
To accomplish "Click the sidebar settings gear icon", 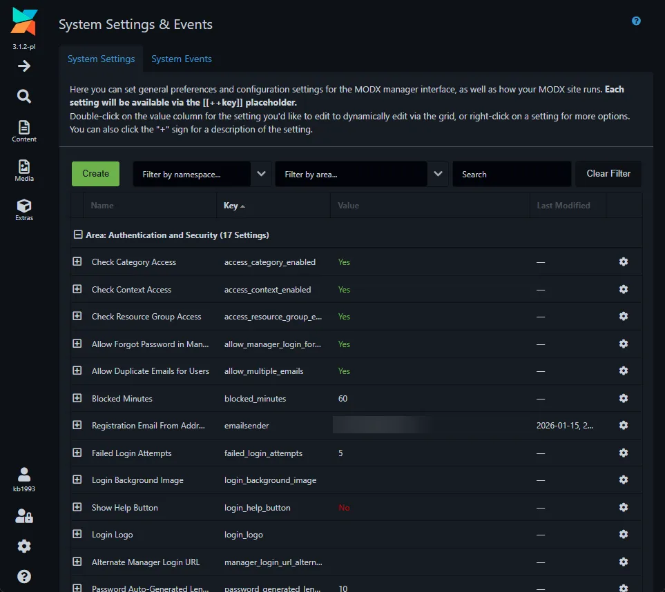I will pyautogui.click(x=23, y=546).
